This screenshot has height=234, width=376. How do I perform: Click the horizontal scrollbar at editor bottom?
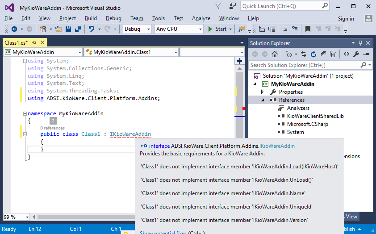[x=86, y=217]
